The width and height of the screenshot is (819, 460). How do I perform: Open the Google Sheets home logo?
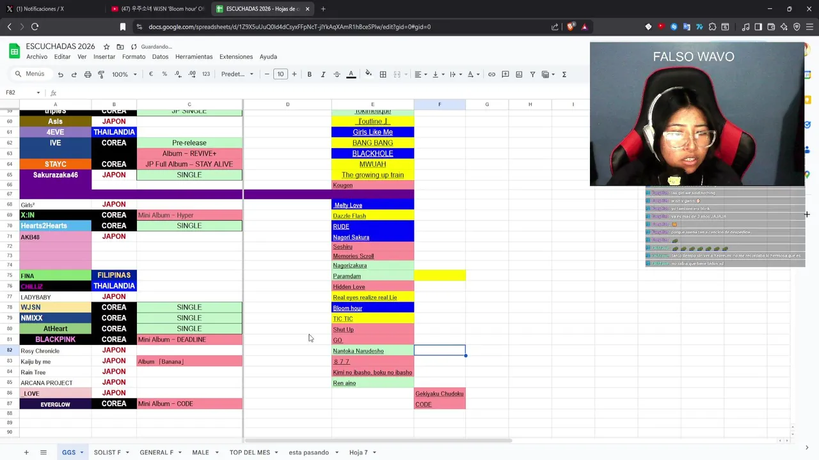14,51
